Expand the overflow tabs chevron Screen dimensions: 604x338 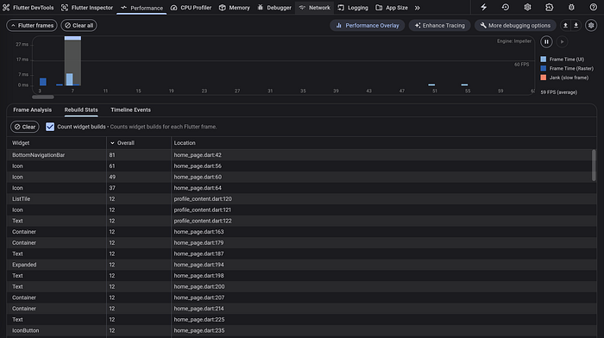(417, 8)
